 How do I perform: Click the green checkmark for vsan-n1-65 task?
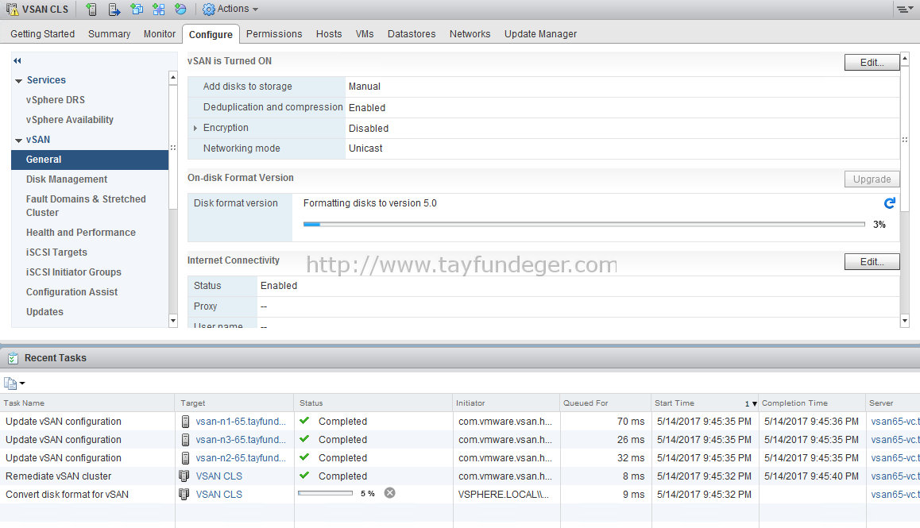click(x=304, y=421)
